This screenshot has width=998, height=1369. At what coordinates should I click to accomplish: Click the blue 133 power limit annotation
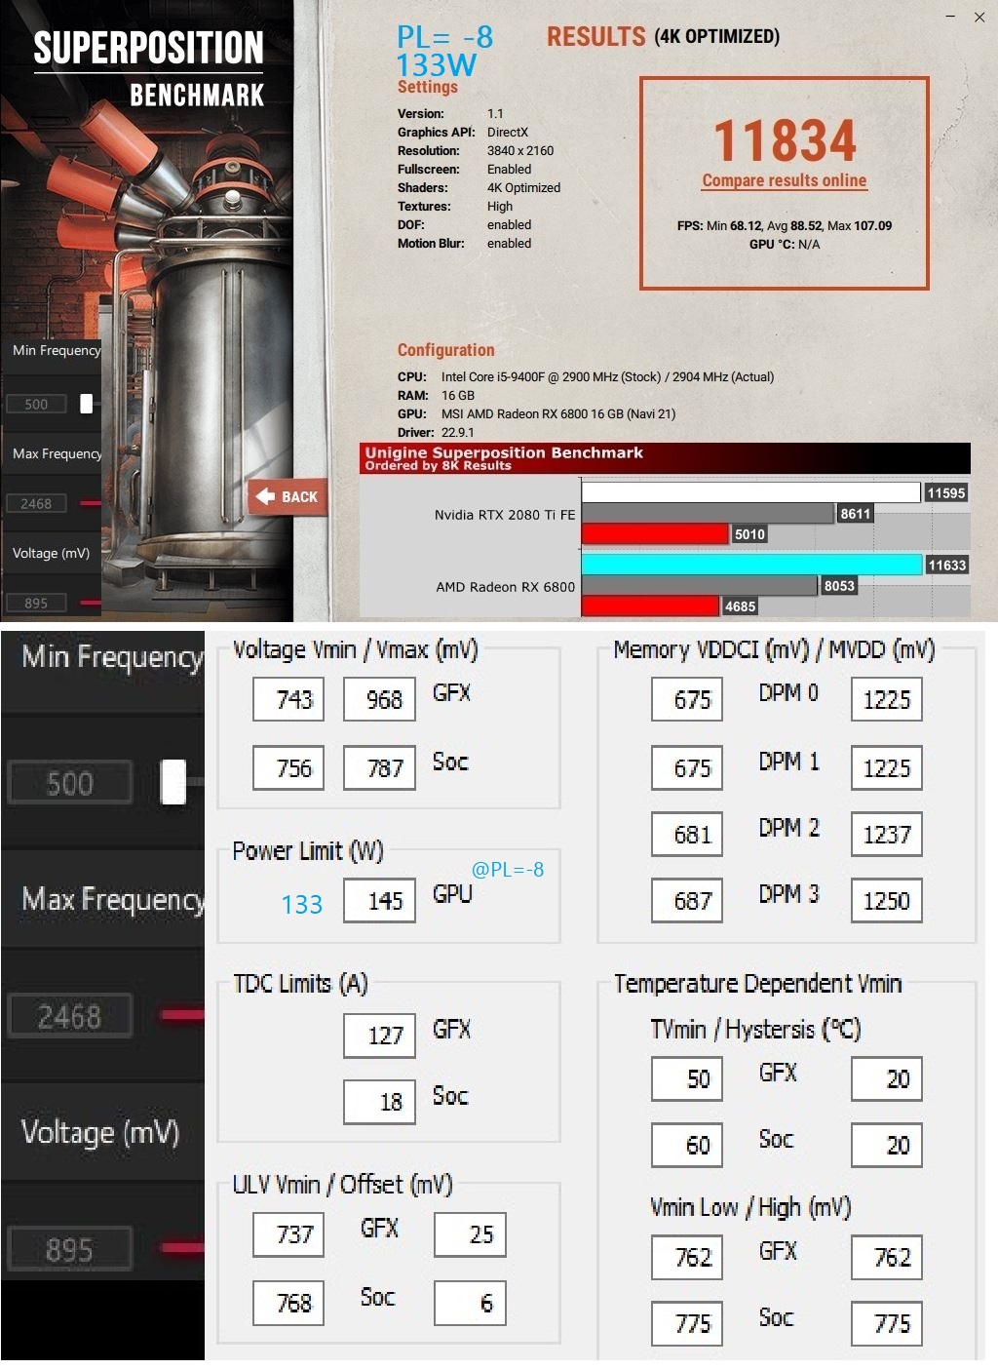point(302,905)
